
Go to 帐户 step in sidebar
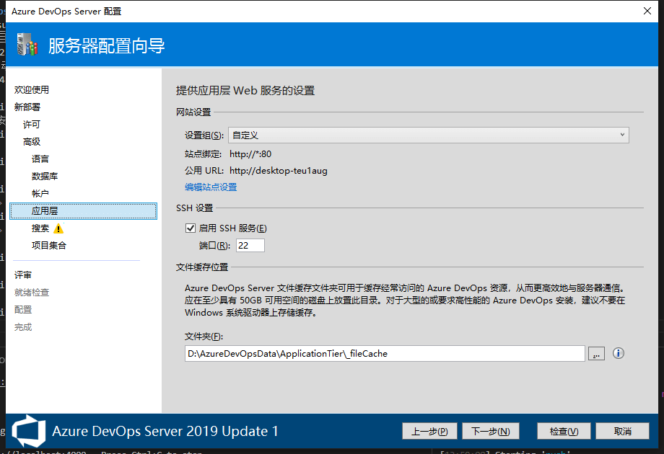point(40,194)
